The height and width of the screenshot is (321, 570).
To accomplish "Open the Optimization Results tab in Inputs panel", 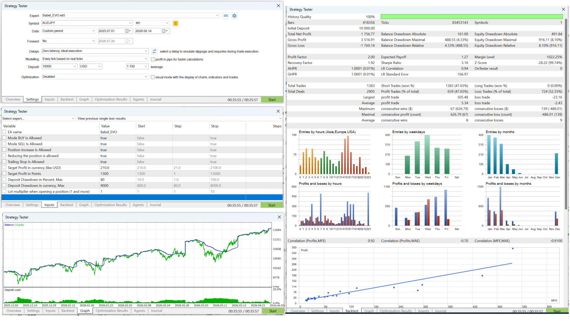I will (x=111, y=205).
